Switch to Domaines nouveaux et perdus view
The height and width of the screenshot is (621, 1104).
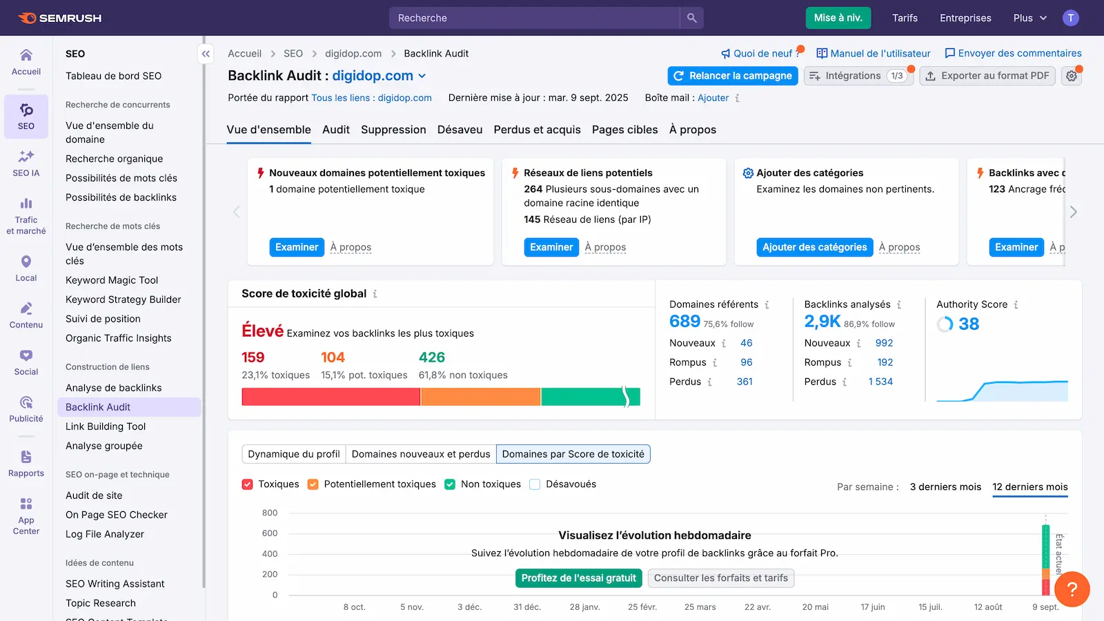(x=421, y=454)
